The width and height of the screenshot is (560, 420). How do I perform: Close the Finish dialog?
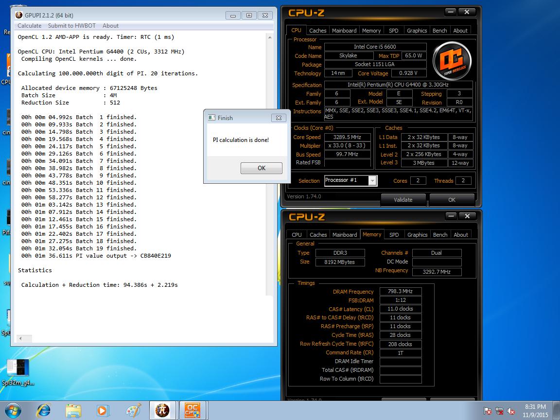[x=279, y=118]
